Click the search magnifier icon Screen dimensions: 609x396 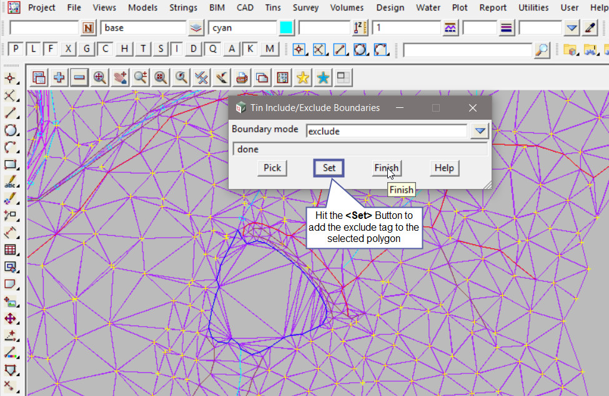542,50
